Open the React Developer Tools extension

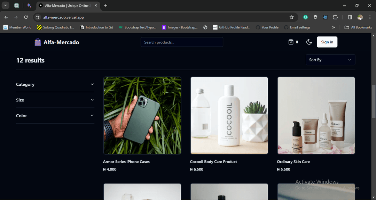click(x=325, y=17)
